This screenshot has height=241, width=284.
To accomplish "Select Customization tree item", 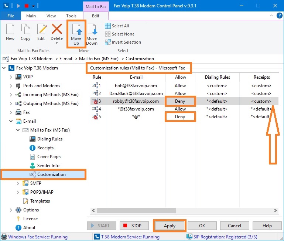I will [x=44, y=174].
